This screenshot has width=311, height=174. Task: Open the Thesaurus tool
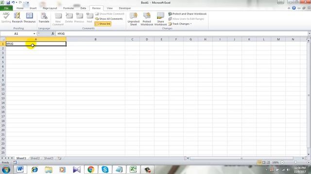pos(30,17)
